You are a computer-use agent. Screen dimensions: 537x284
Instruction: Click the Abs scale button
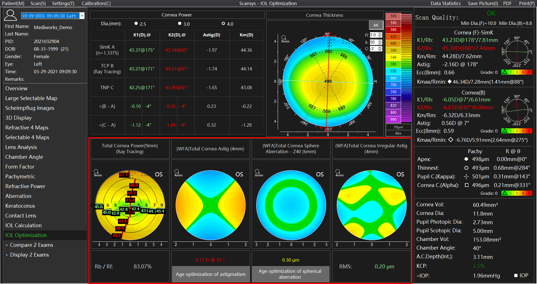coord(398,133)
